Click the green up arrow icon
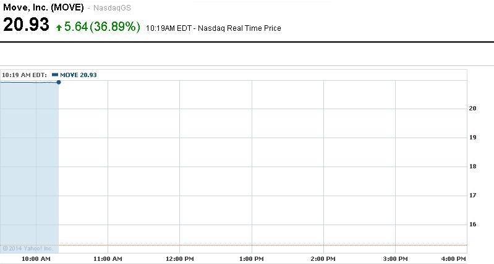 59,27
